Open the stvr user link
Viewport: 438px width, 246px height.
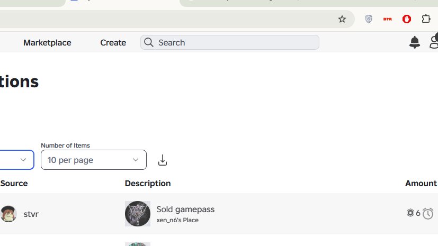[31, 214]
